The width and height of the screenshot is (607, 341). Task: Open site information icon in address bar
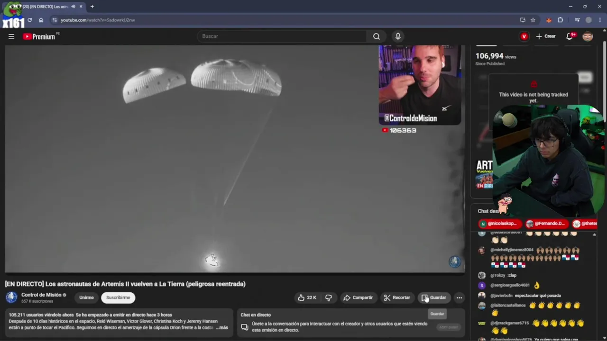pyautogui.click(x=55, y=20)
